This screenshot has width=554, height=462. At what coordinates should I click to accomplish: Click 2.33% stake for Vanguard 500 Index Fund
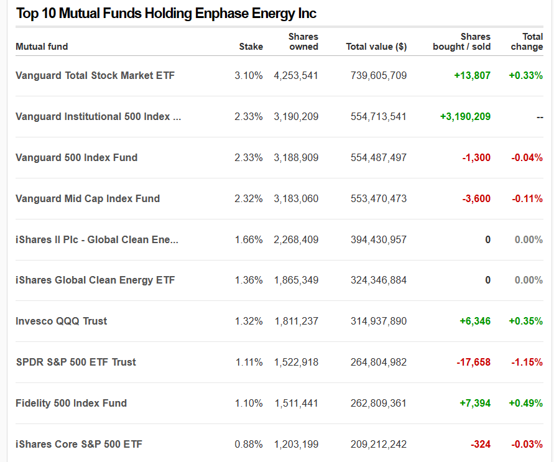(x=248, y=157)
